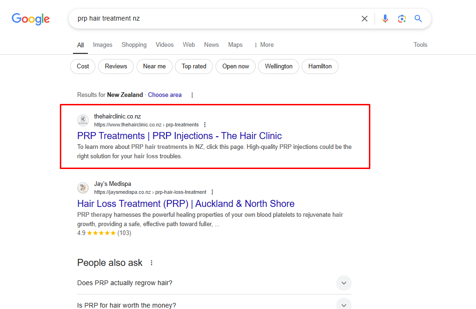
Task: Expand 'Is PRP for hair worth the money?' chevron
Action: pyautogui.click(x=344, y=305)
